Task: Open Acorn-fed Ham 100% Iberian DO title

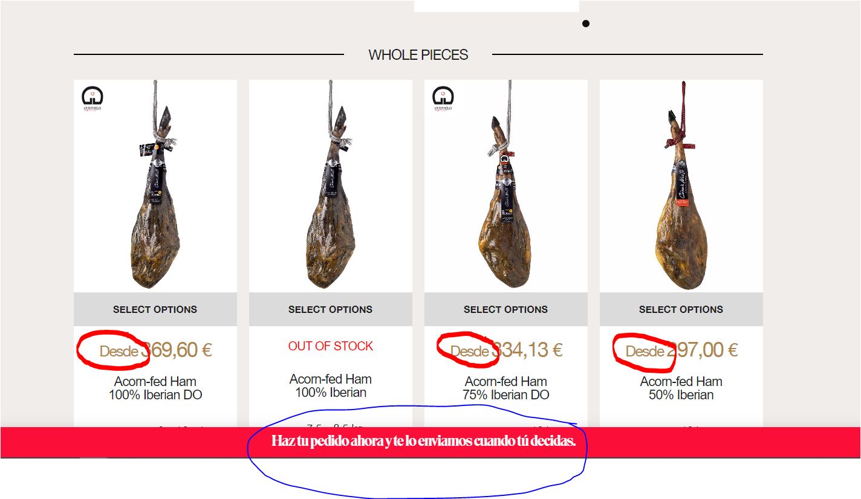Action: tap(155, 388)
